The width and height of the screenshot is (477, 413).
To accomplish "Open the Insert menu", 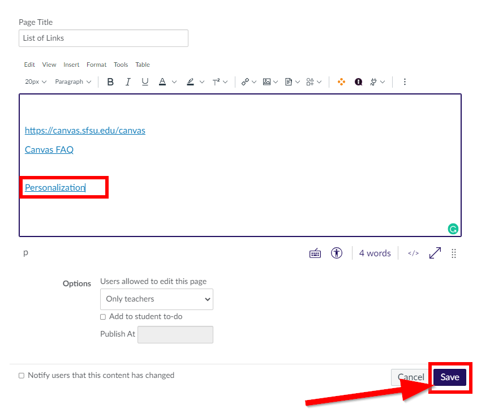I will pos(71,64).
